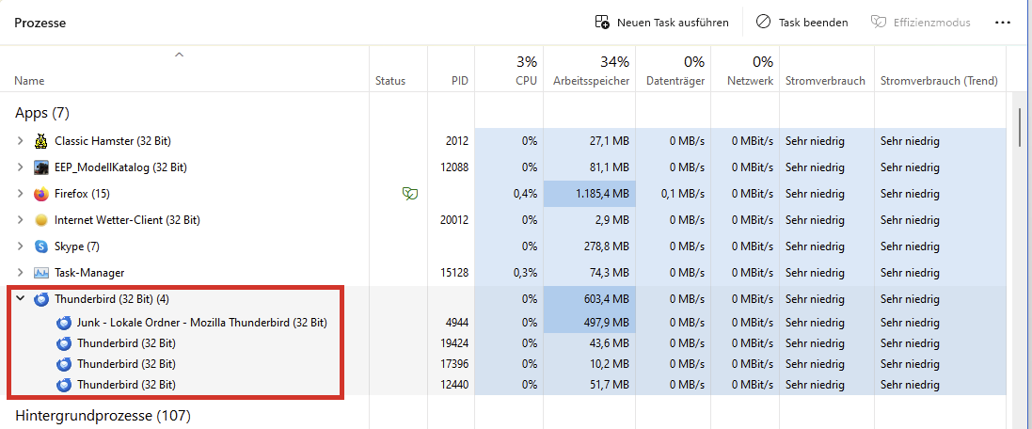Image resolution: width=1032 pixels, height=429 pixels.
Task: Click the Thunderbird icon in the PID 17396 row
Action: pos(64,363)
